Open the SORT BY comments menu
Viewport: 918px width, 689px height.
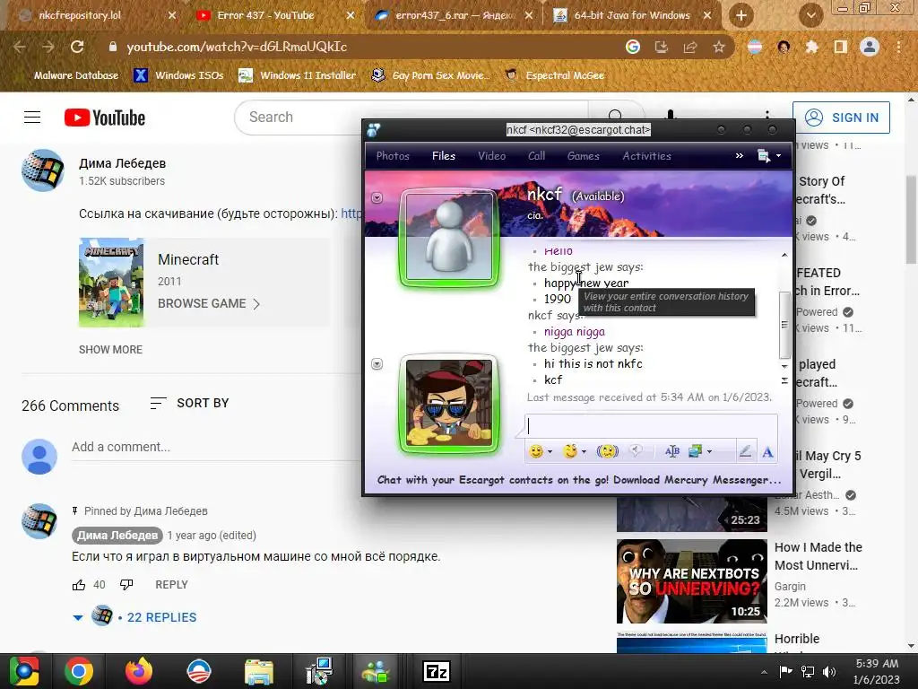pyautogui.click(x=190, y=403)
